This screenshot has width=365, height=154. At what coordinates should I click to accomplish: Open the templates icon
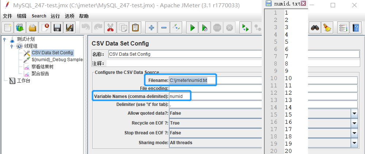(x=20, y=28)
